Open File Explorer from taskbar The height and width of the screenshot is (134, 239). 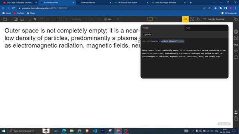point(72,131)
